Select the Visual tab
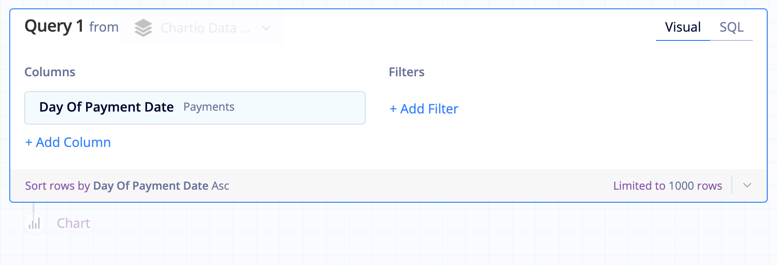The width and height of the screenshot is (777, 265). (683, 27)
